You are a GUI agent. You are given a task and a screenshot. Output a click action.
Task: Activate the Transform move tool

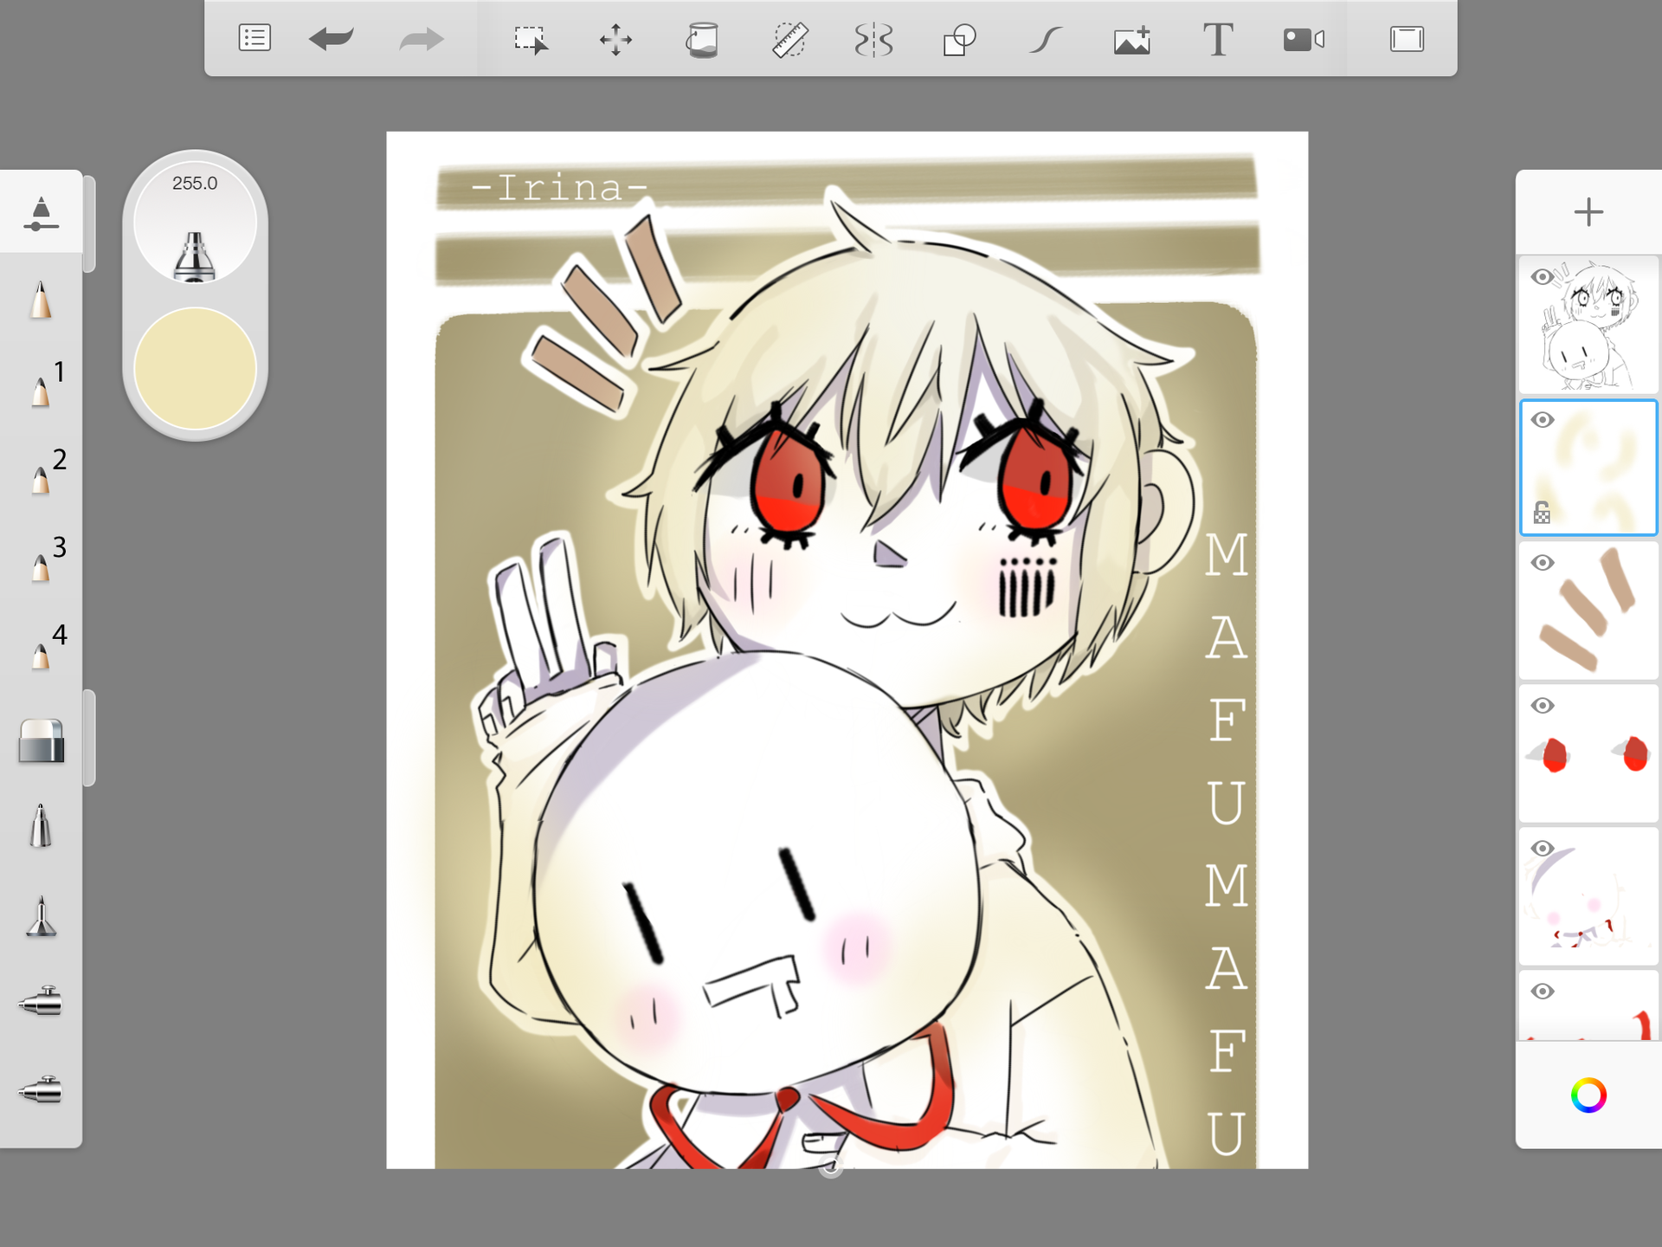(615, 40)
